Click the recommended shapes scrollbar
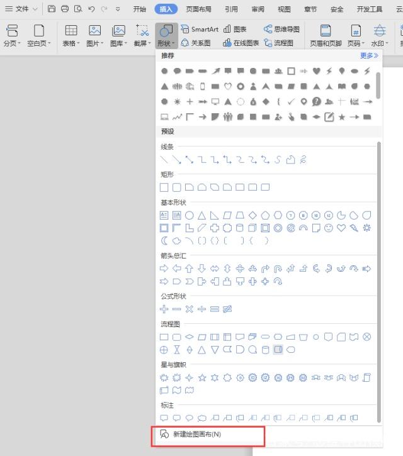The width and height of the screenshot is (403, 456). coord(378,85)
